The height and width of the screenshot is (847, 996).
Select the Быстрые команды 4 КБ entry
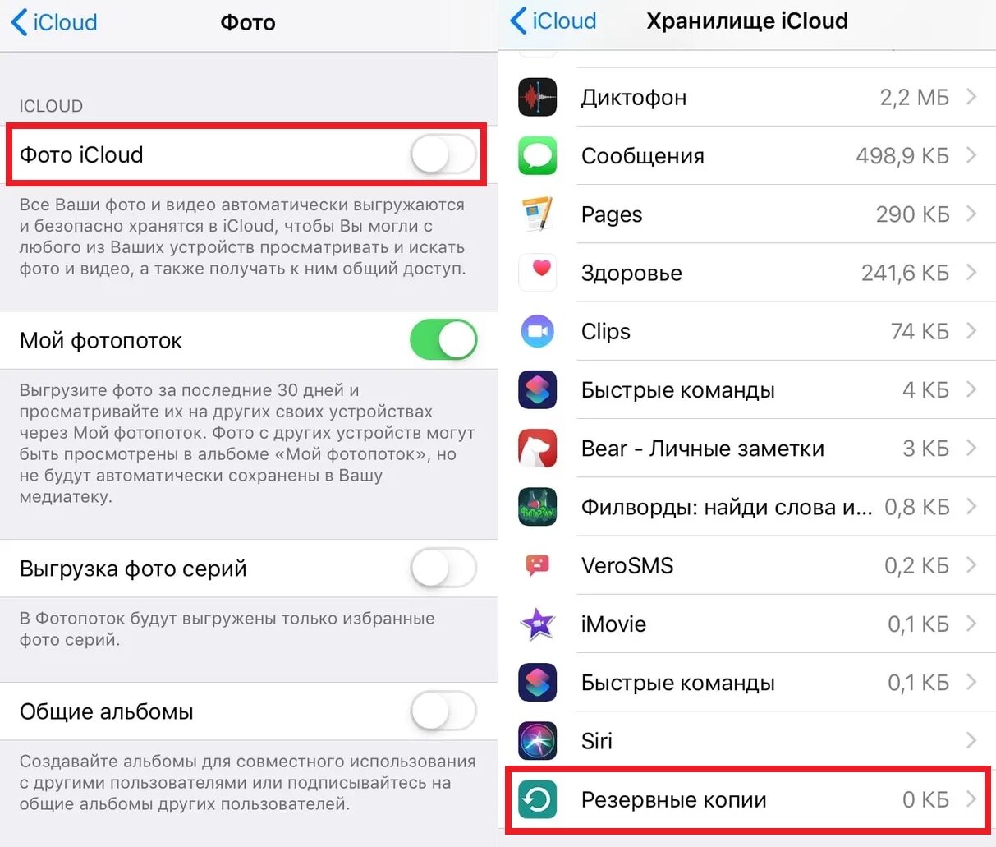coord(747,390)
